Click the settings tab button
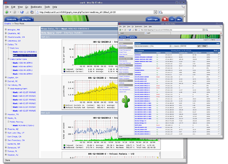228x164 pixels. pos(153,19)
